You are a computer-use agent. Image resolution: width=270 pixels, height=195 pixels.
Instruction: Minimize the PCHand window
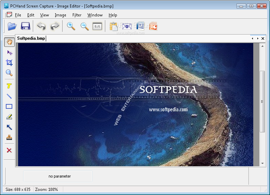241,6
